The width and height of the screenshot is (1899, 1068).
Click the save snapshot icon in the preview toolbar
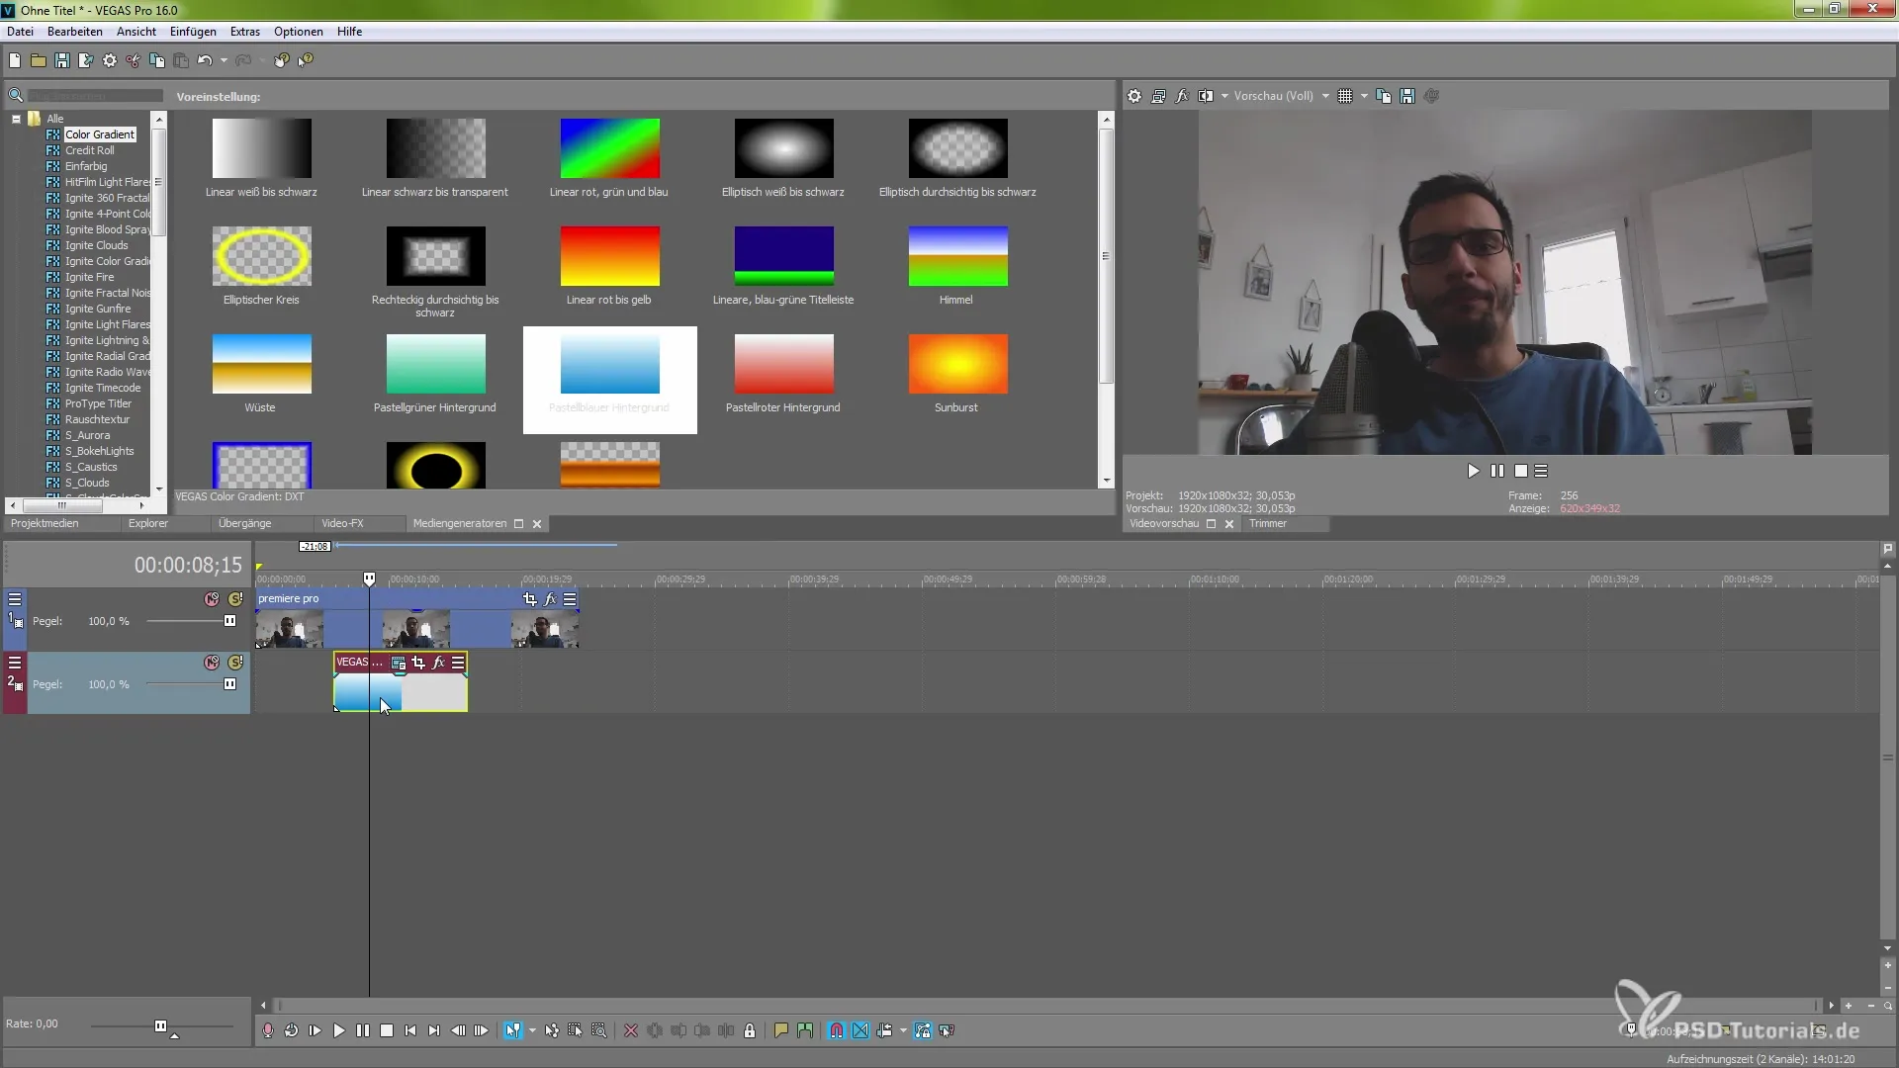point(1407,96)
